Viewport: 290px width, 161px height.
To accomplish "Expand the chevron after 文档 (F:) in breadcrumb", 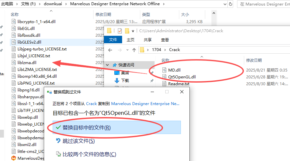I will click(x=40, y=4).
